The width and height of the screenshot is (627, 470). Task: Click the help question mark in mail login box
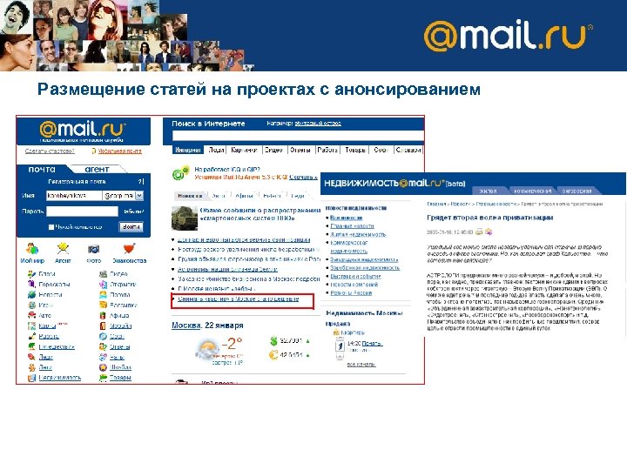pyautogui.click(x=141, y=181)
